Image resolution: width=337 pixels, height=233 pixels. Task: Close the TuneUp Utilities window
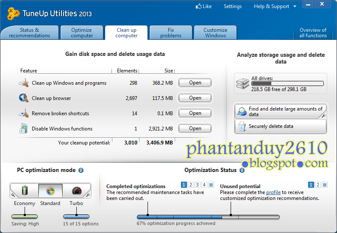click(322, 4)
